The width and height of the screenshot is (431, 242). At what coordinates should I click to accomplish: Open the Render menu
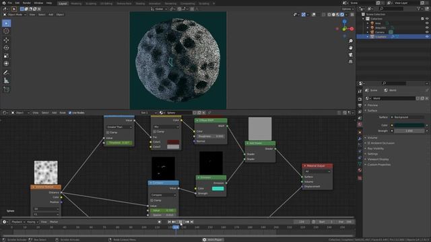(27, 3)
